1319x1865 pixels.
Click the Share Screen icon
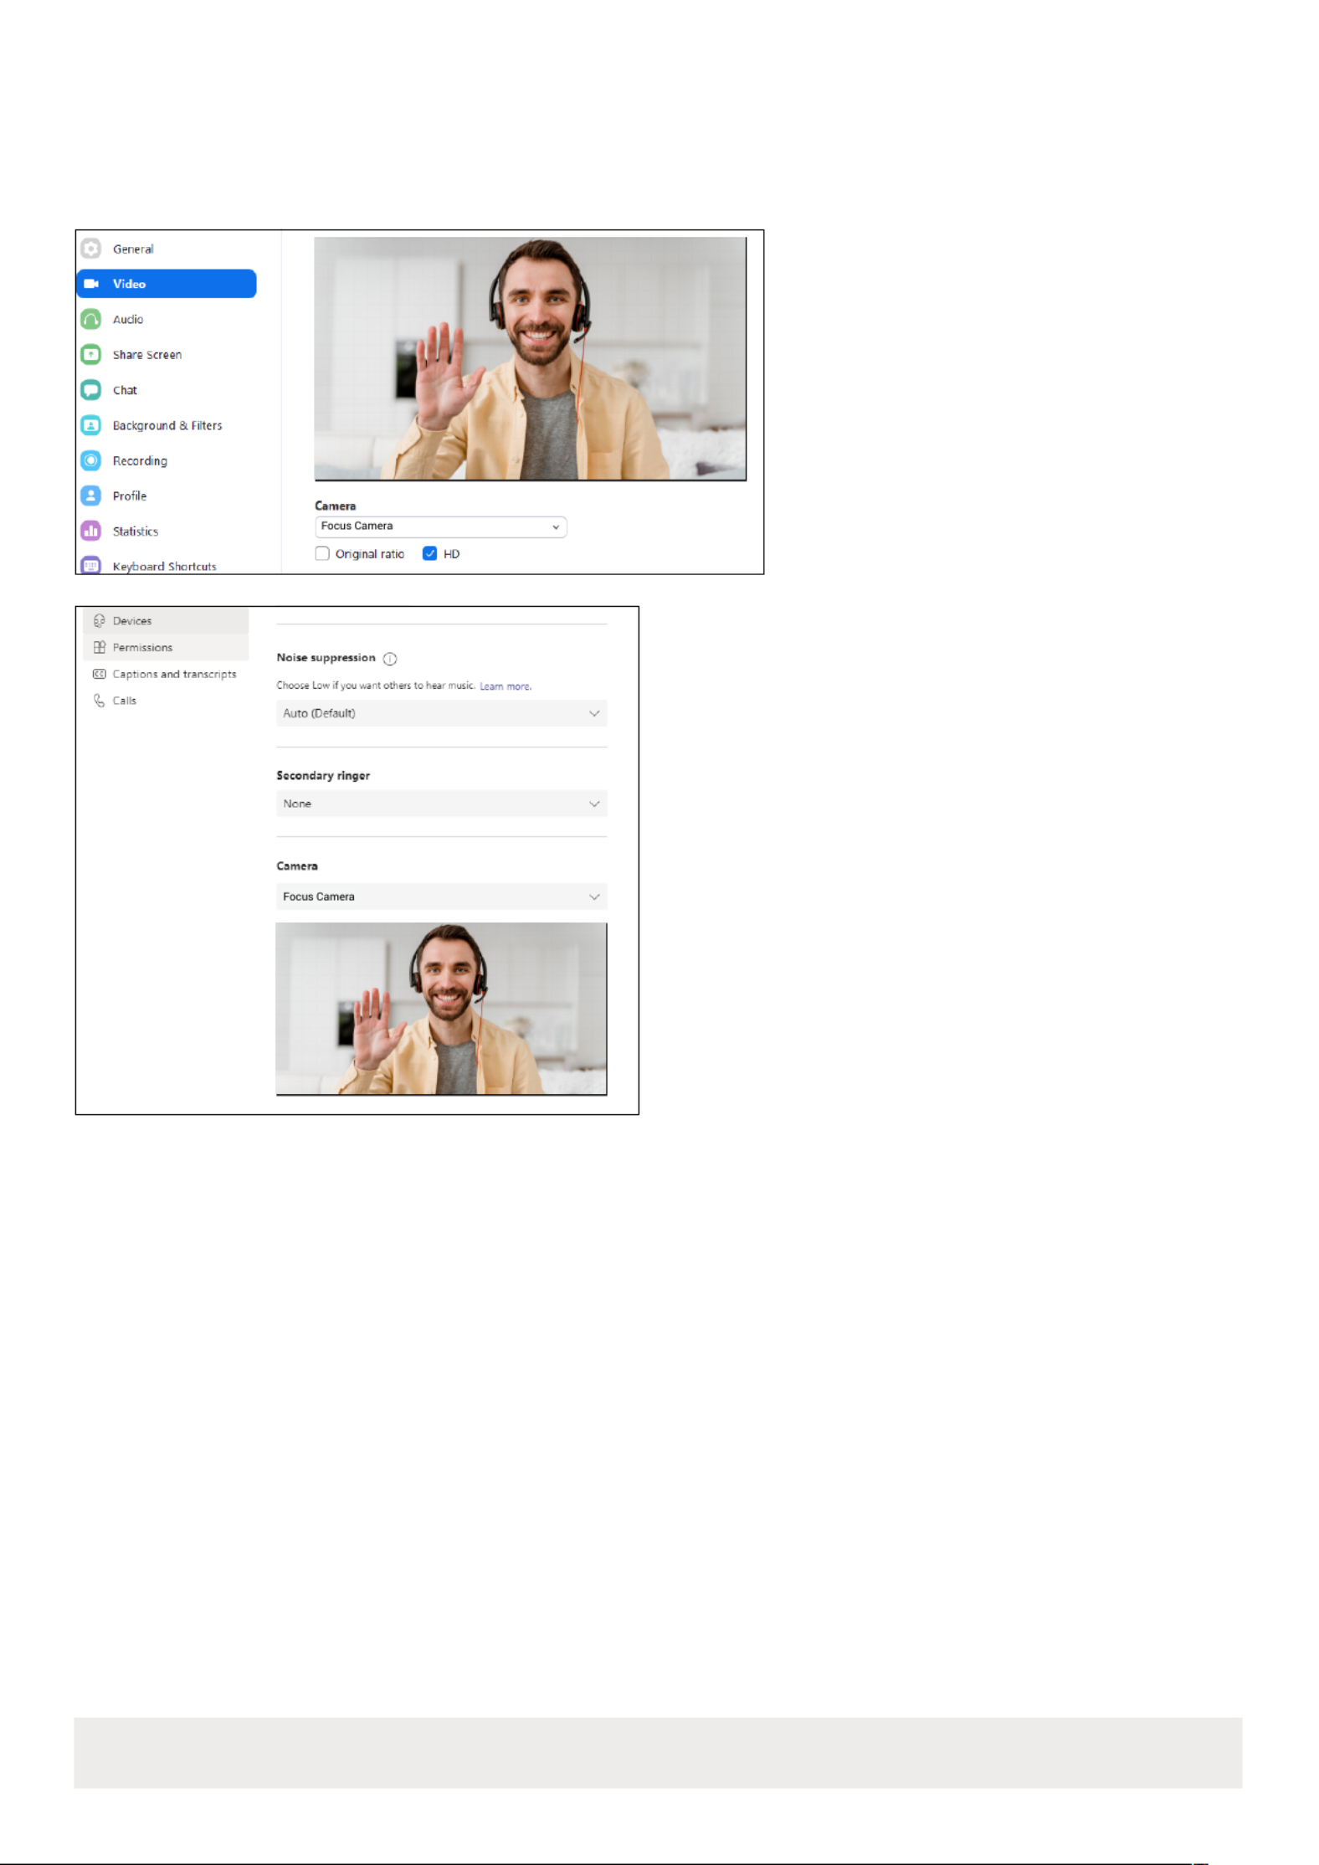pyautogui.click(x=90, y=354)
